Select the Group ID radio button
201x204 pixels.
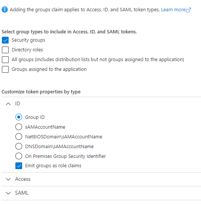coord(19,117)
